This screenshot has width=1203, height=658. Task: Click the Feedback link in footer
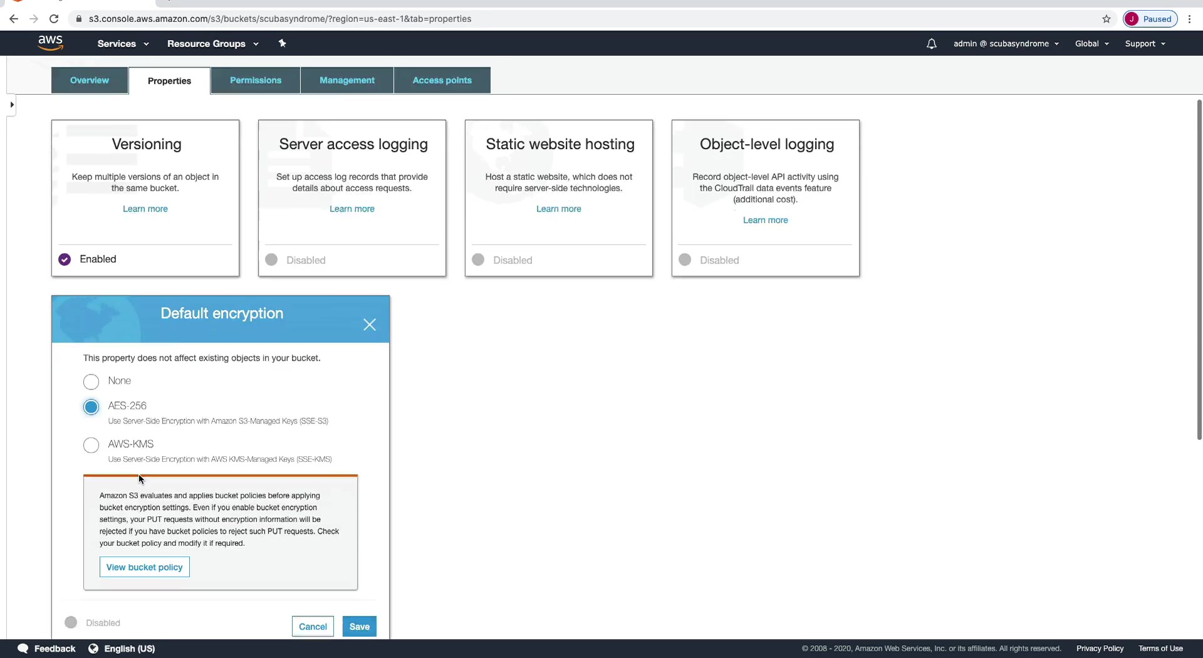pos(55,649)
